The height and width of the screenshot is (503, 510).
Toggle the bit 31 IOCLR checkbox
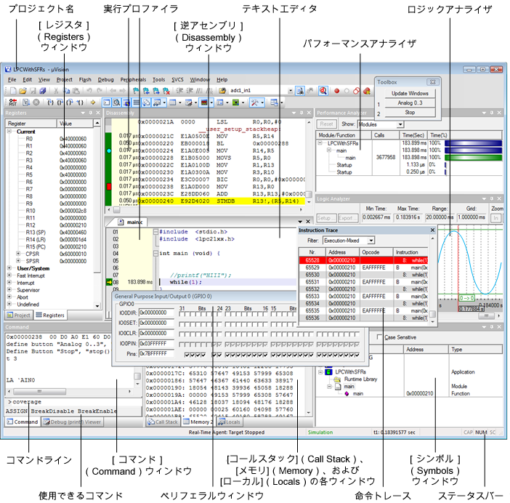coord(182,334)
